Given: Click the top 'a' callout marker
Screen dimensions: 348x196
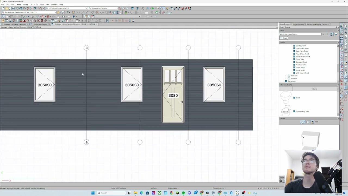Looking at the screenshot, I should pyautogui.click(x=86, y=48).
